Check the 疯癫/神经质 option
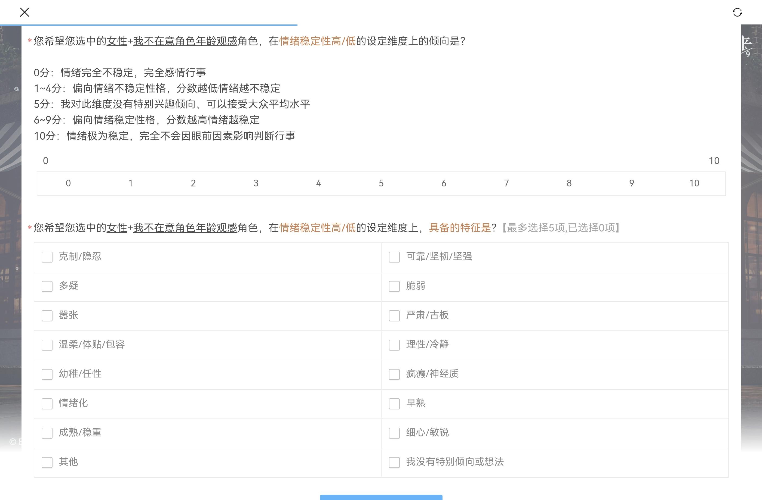The height and width of the screenshot is (500, 762). (394, 374)
